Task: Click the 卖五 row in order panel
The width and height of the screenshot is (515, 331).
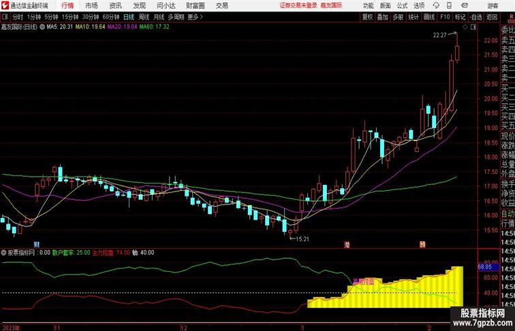Action: pyautogui.click(x=508, y=40)
